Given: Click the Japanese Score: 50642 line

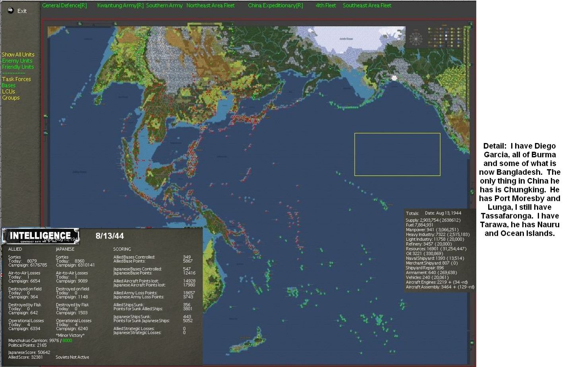Looking at the screenshot, I should [x=29, y=352].
